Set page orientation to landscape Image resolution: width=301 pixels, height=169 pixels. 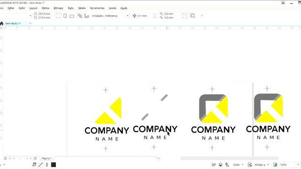coord(72,16)
